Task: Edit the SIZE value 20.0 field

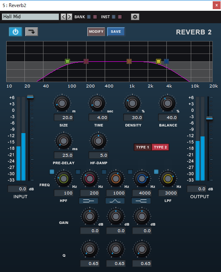Action: tap(64, 117)
